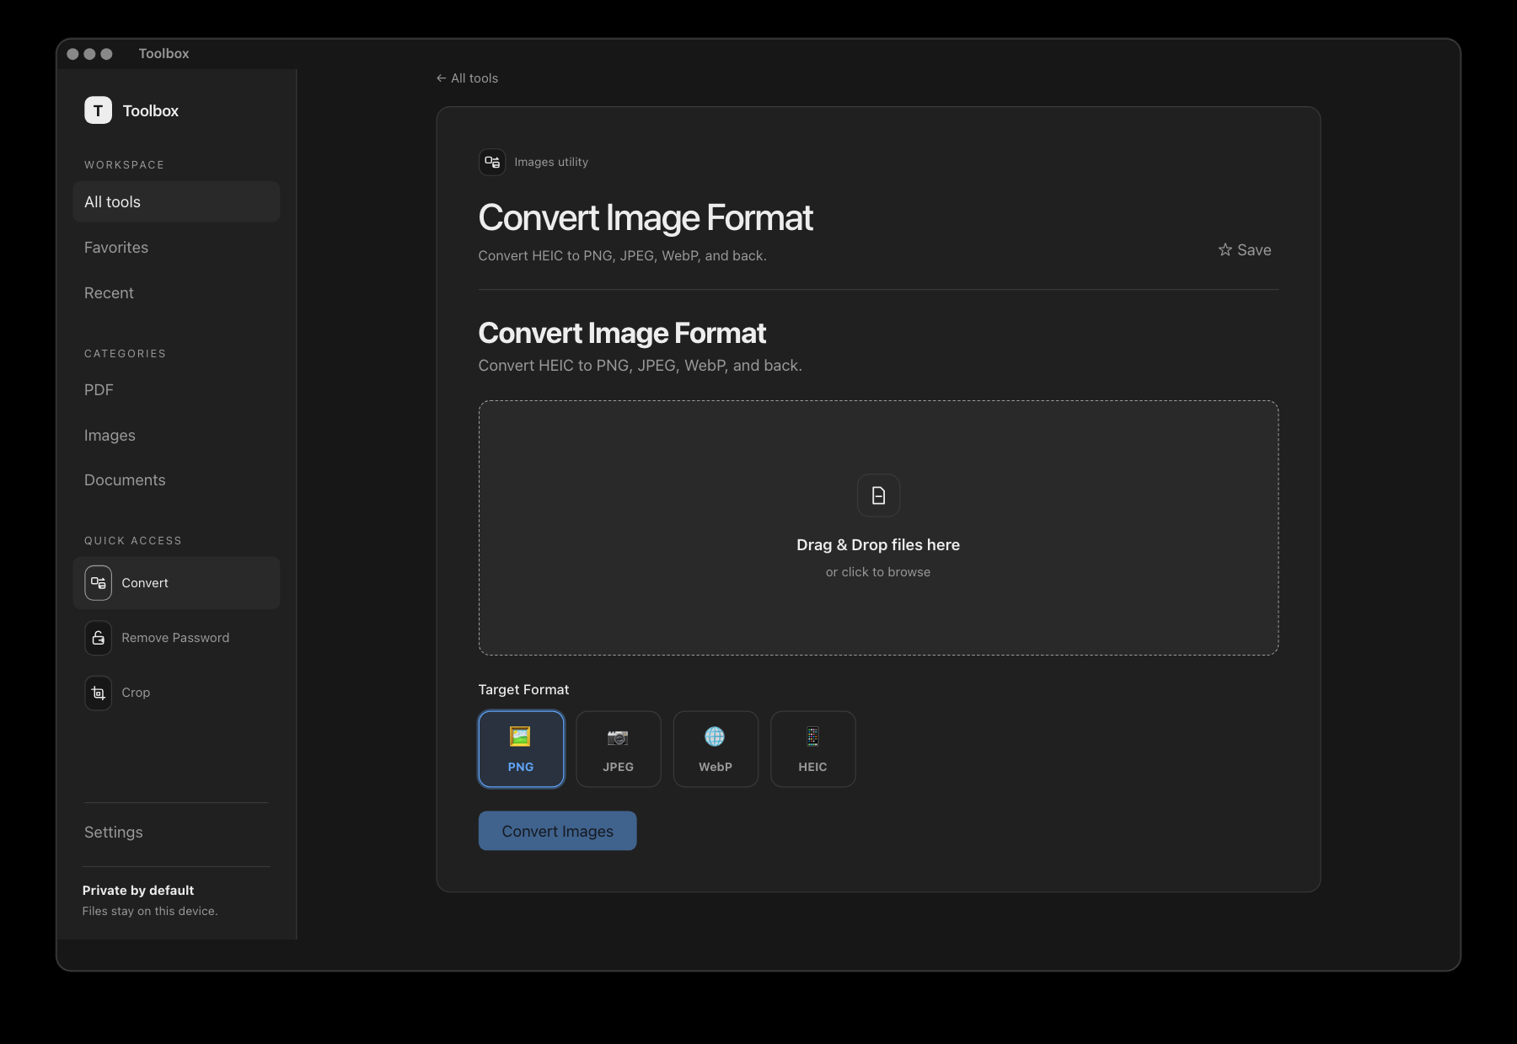
Task: Click the Images utility label
Action: point(551,162)
